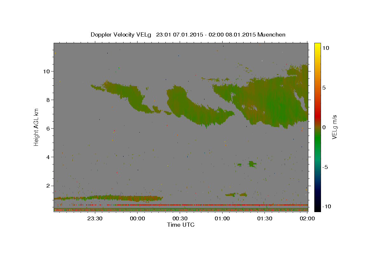This screenshot has height=254, width=381.
Task: Click the 01:00 time tick label
Action: [222, 218]
